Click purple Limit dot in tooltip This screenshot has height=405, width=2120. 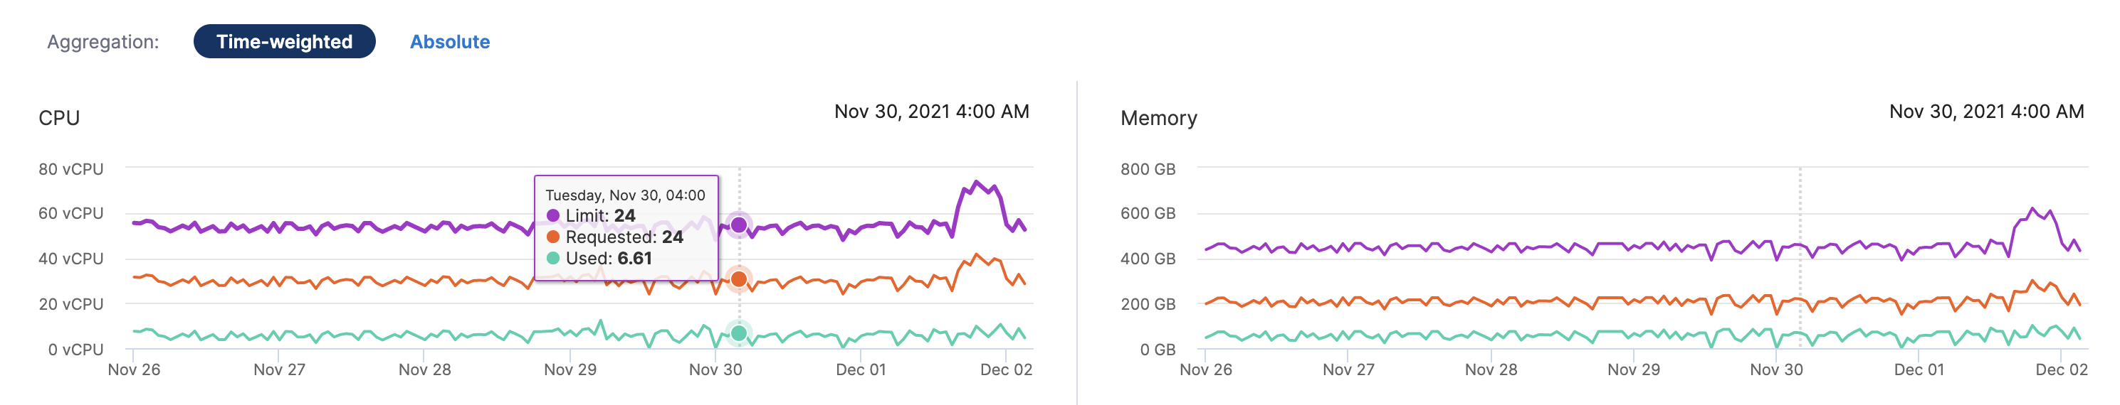[553, 215]
